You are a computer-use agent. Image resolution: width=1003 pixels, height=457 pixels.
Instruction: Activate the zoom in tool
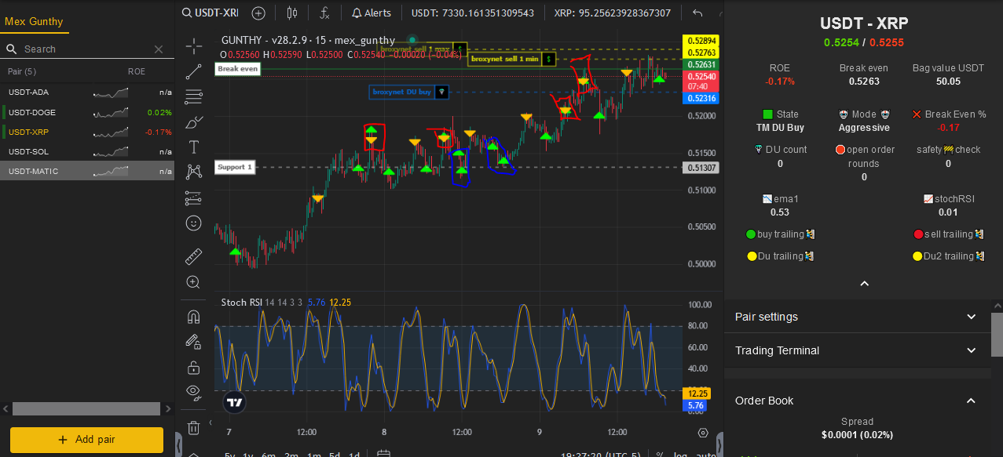(x=193, y=282)
